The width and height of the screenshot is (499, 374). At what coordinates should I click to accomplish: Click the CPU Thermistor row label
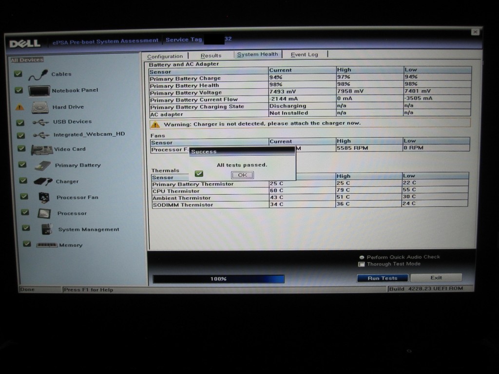pos(175,191)
